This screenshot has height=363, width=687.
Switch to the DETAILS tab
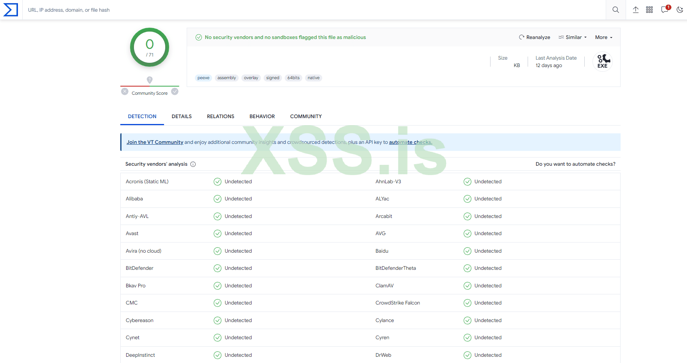[x=182, y=117]
